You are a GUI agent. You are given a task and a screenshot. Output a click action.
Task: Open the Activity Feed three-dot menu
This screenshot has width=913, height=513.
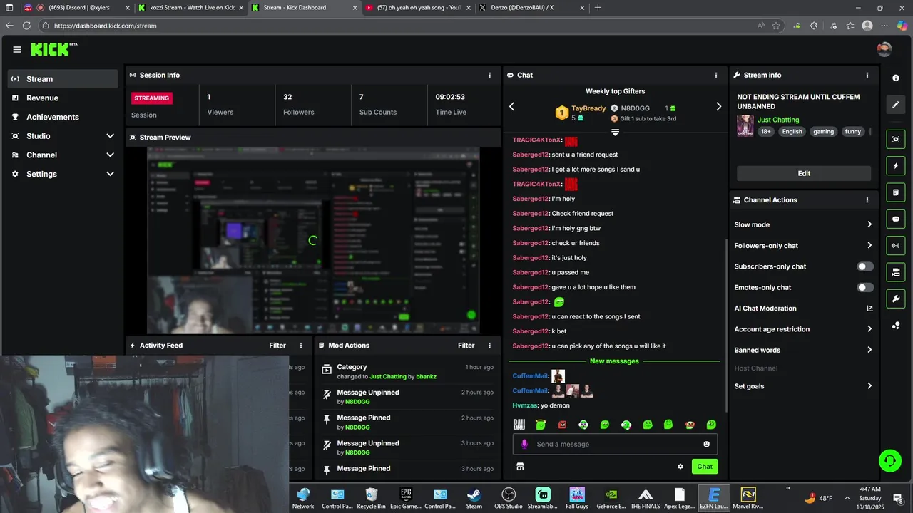tap(301, 346)
